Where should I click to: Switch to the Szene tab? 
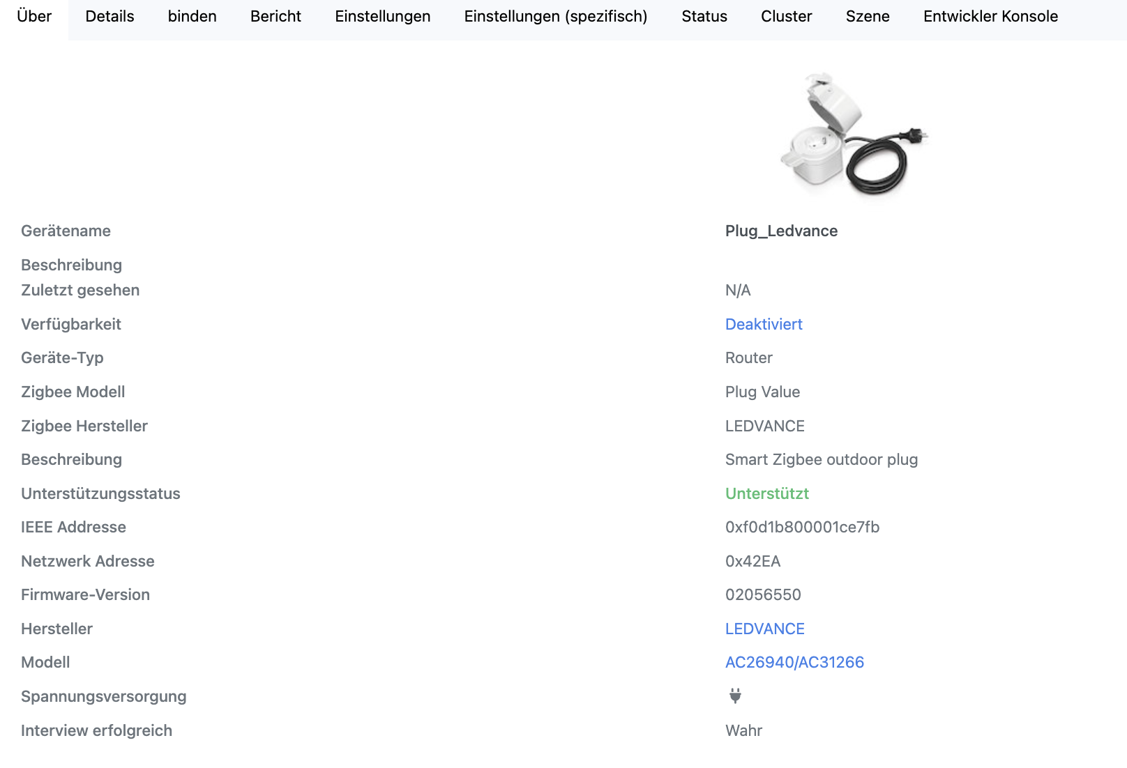coord(867,16)
